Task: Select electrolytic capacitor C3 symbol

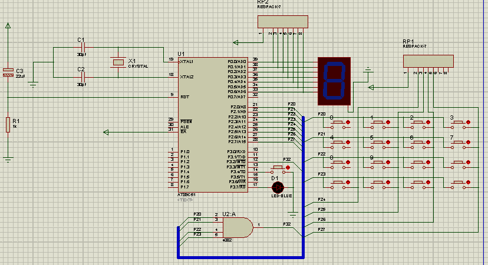Action: (x=8, y=72)
